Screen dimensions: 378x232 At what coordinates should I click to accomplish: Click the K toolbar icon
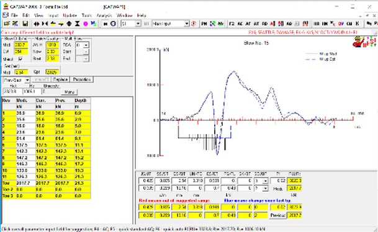click(358, 24)
